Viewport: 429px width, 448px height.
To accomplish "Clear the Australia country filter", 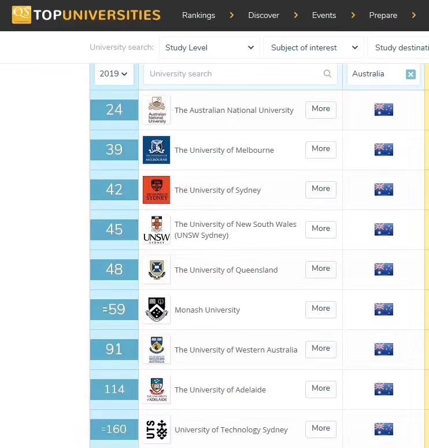I will click(410, 74).
